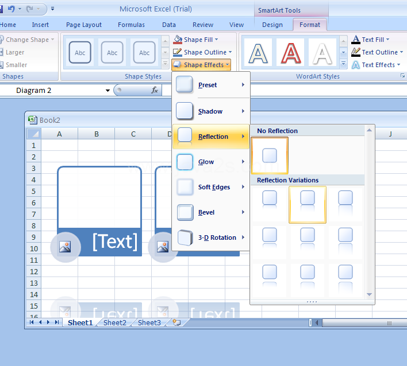The image size is (407, 366).
Task: Switch to the Formulas tab
Action: (131, 25)
